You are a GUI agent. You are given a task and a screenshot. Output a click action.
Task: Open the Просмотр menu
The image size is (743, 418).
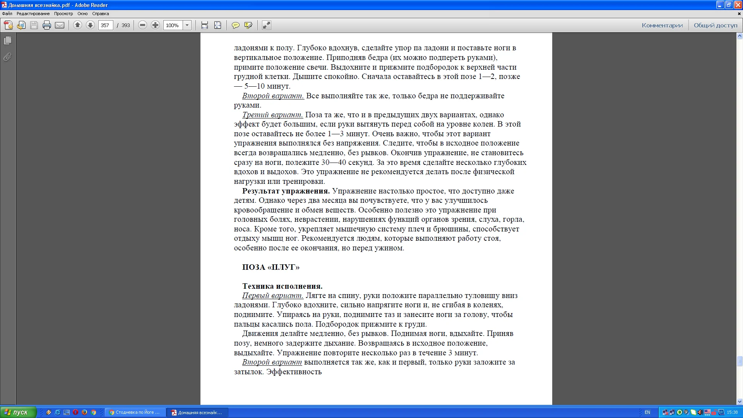pos(63,14)
